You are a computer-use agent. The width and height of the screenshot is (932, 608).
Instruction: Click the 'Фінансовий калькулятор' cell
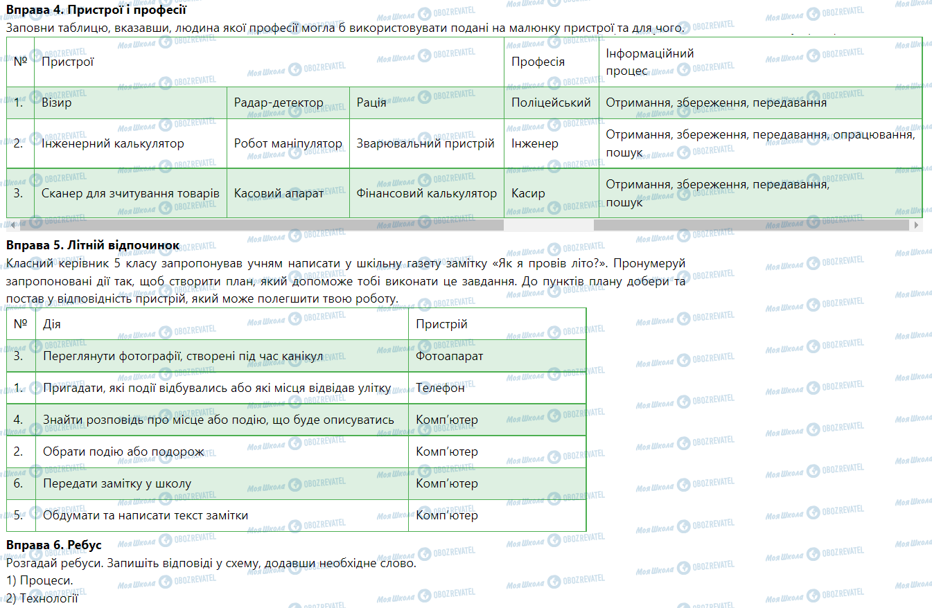click(427, 193)
